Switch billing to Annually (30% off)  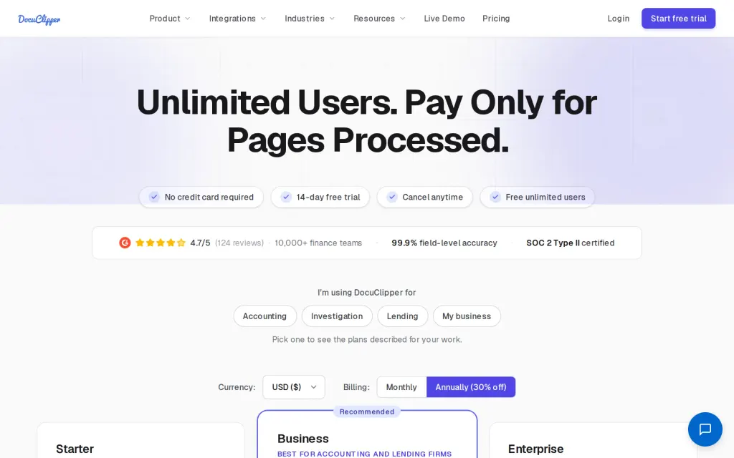pyautogui.click(x=471, y=387)
